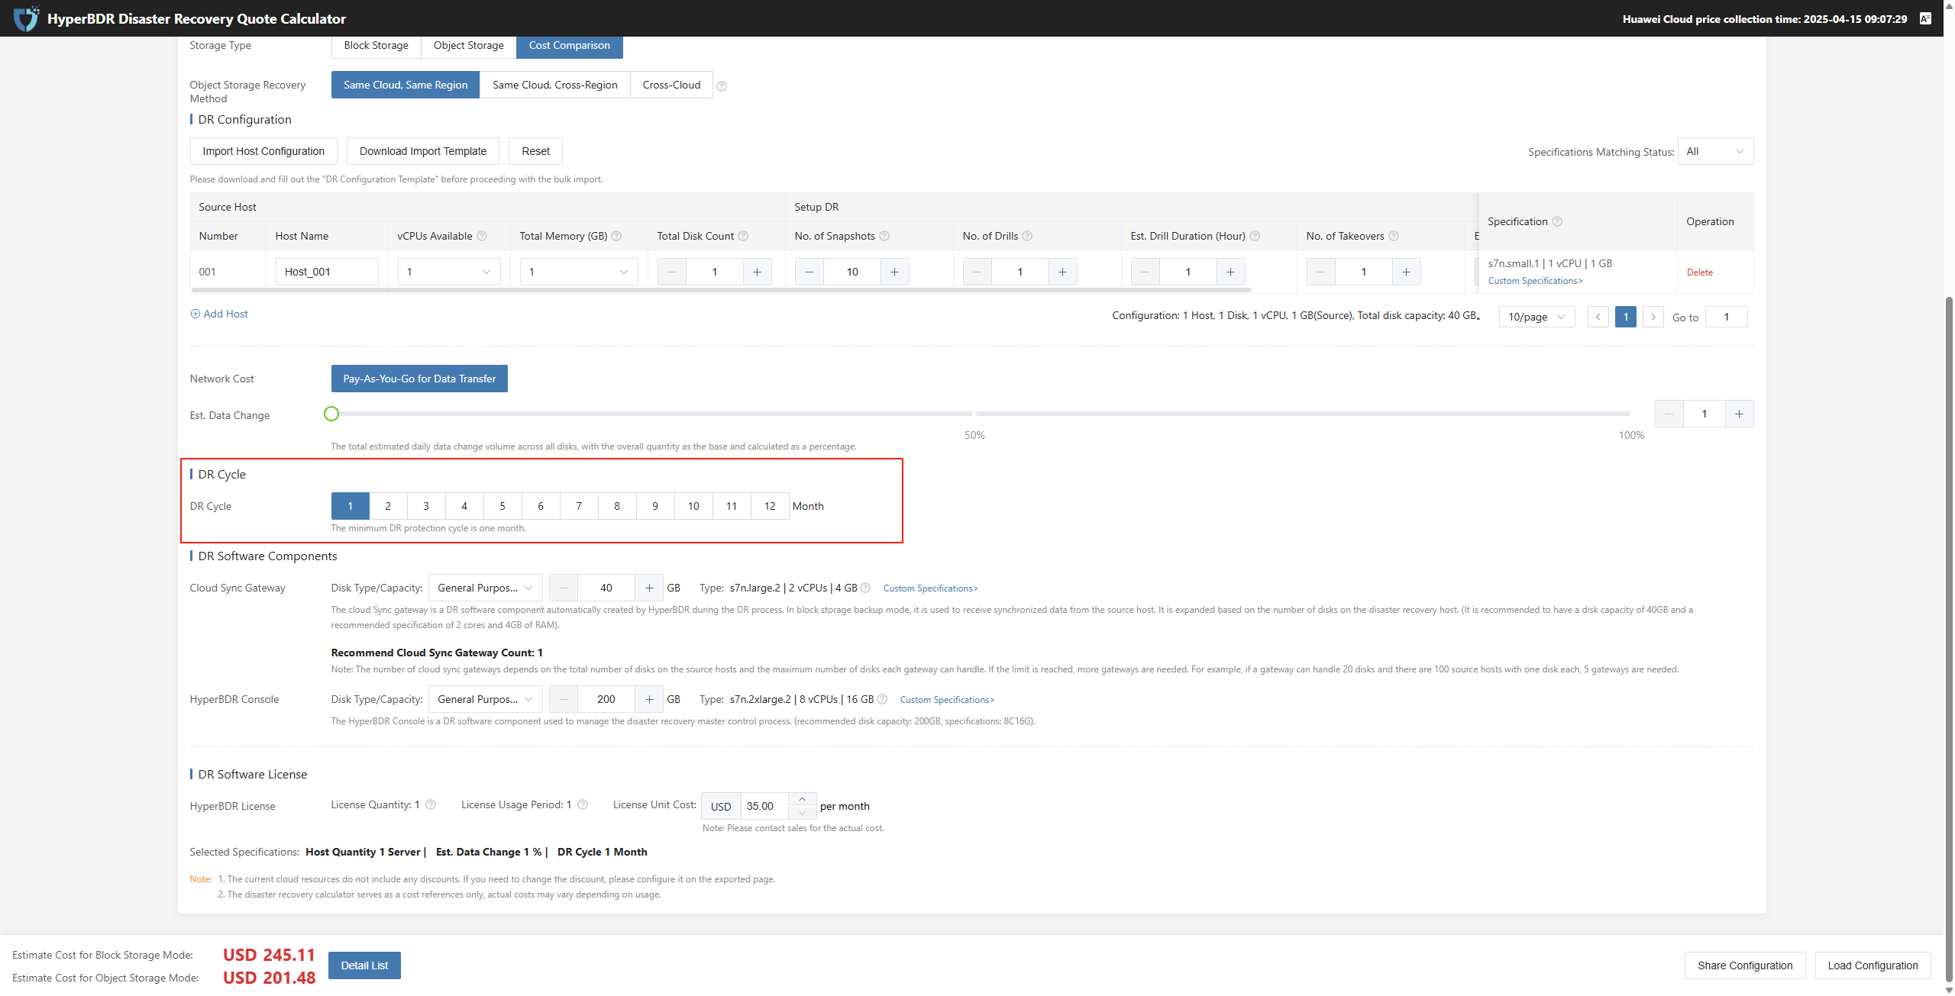Show help icon for No. of Takeovers
The height and width of the screenshot is (996, 1955).
coord(1394,237)
